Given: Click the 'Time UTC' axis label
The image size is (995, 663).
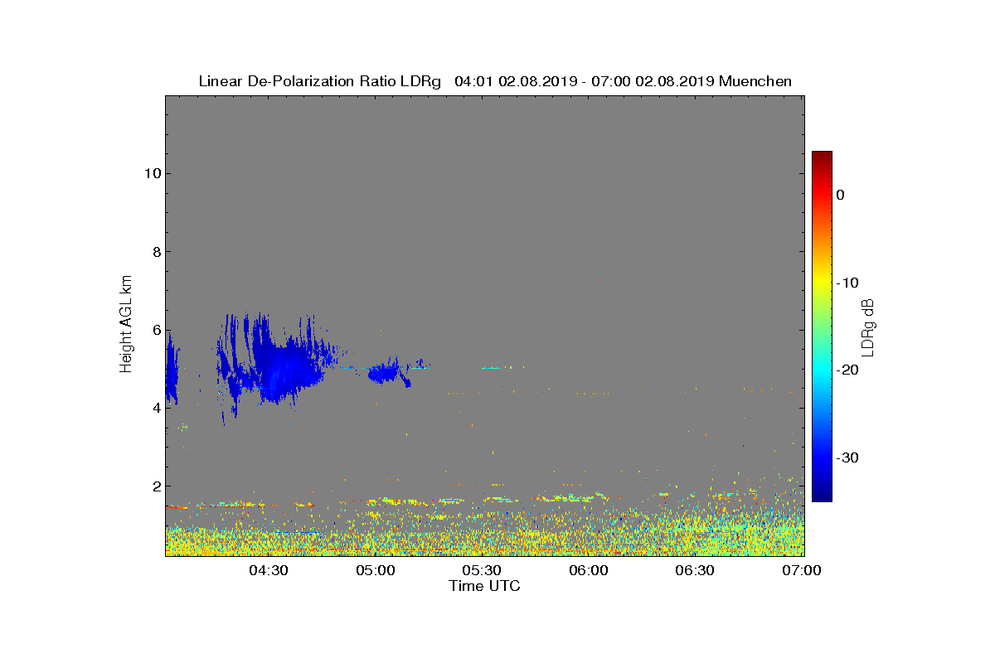Looking at the screenshot, I should [484, 586].
